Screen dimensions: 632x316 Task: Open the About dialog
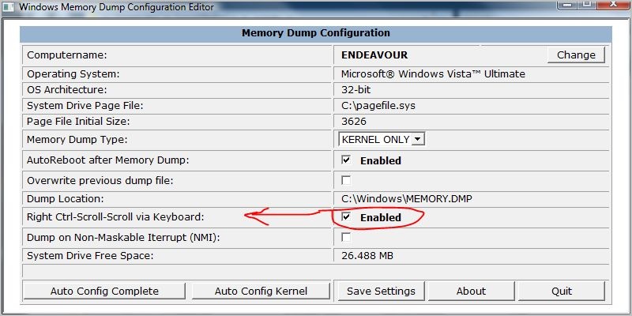[471, 291]
